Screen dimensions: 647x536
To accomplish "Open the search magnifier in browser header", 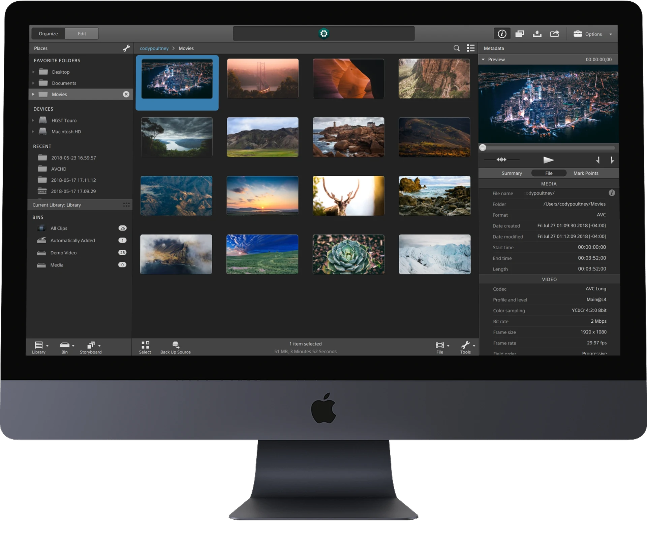I will coord(457,48).
